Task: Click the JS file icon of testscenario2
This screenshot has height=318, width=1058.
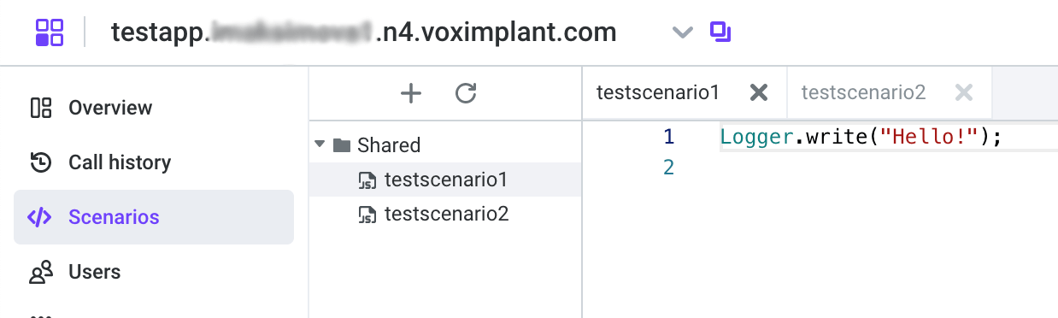Action: click(x=367, y=215)
